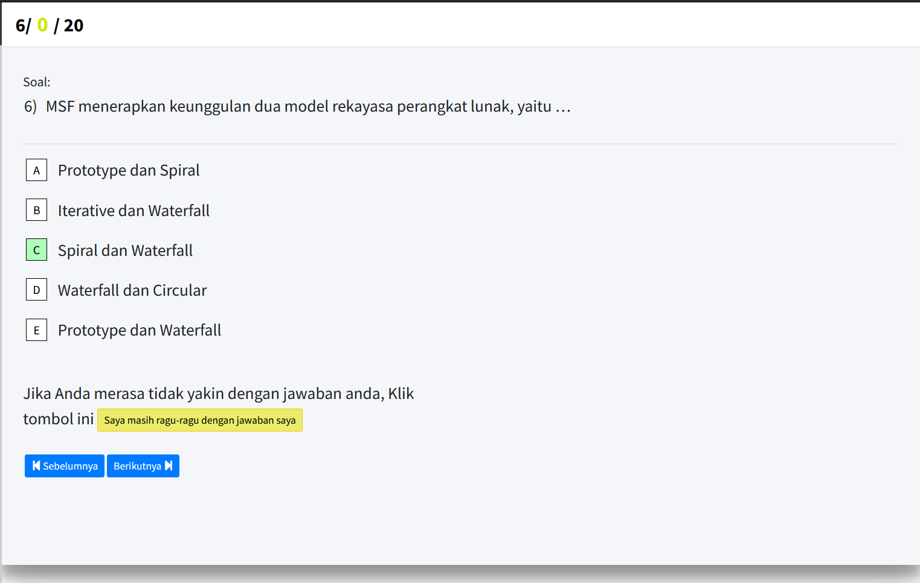Select answer option D box

point(36,290)
